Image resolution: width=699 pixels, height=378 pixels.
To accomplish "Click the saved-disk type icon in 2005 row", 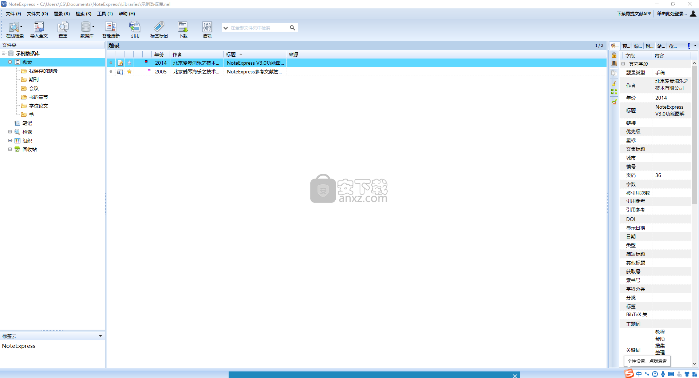I will (x=120, y=72).
